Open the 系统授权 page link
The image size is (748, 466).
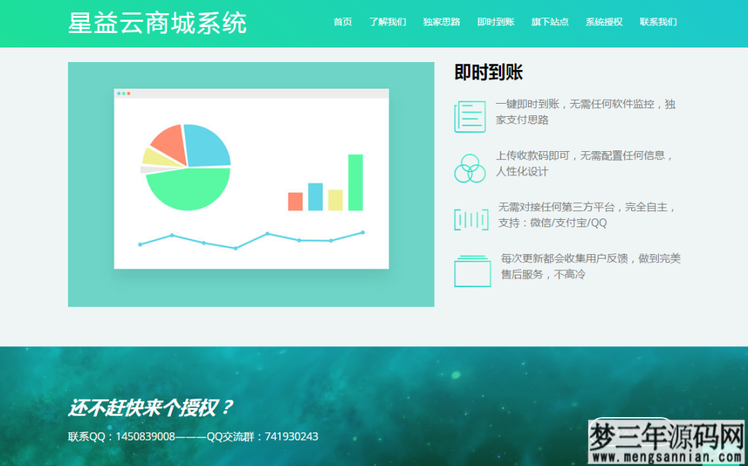[603, 22]
